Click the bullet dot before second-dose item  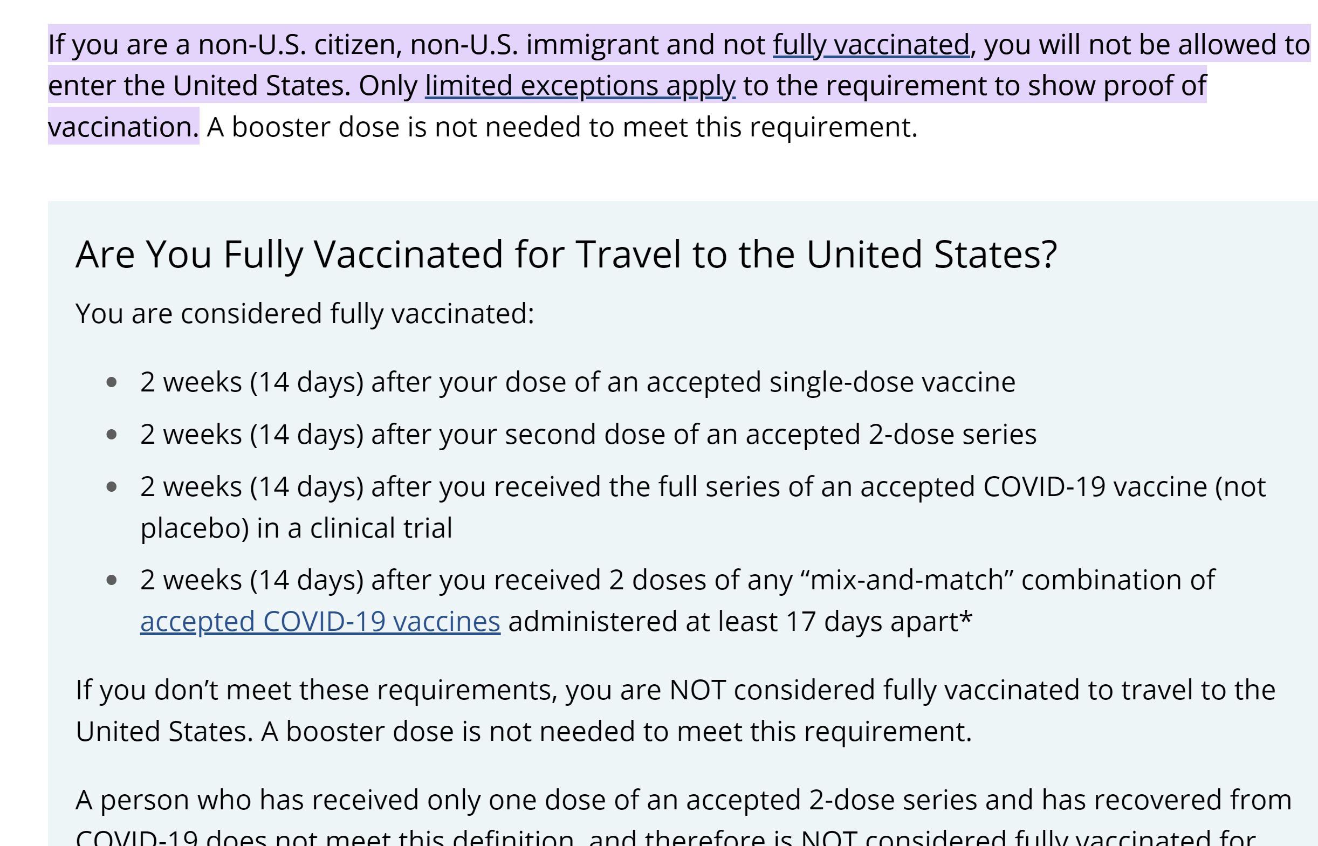(x=112, y=435)
